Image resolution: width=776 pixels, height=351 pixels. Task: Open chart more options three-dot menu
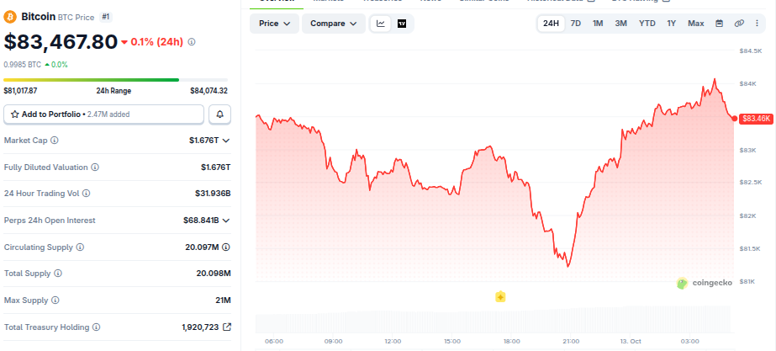757,24
